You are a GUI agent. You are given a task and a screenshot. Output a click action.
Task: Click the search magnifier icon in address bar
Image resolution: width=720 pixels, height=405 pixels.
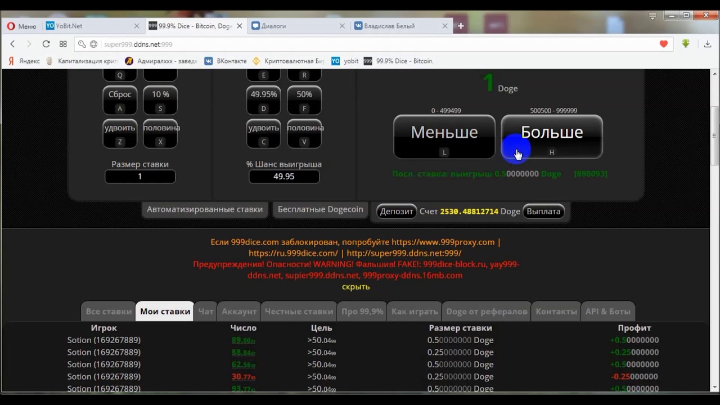tap(82, 44)
